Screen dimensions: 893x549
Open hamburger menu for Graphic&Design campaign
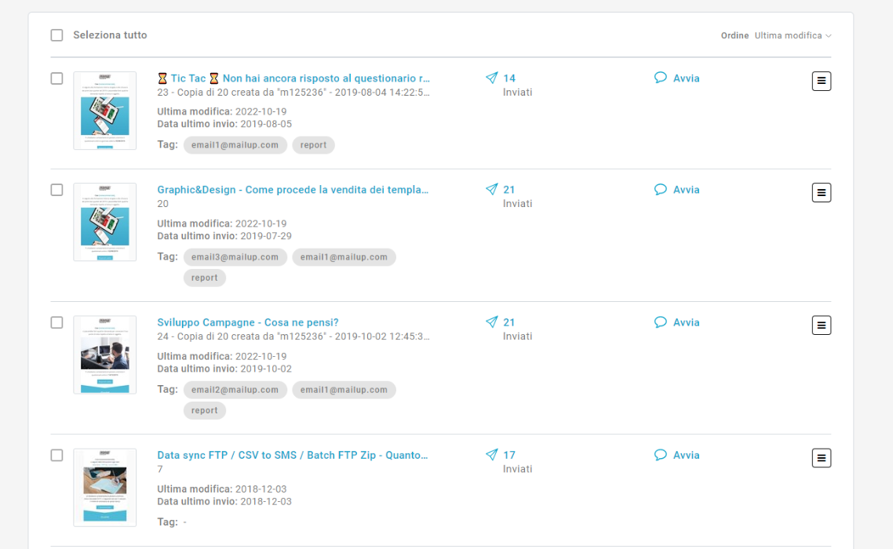point(821,192)
